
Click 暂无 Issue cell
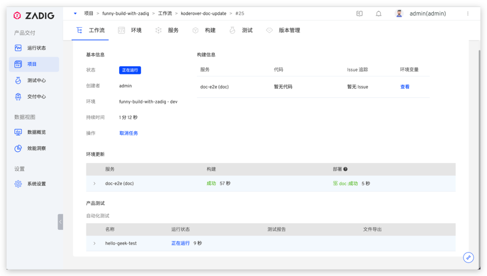pyautogui.click(x=358, y=86)
